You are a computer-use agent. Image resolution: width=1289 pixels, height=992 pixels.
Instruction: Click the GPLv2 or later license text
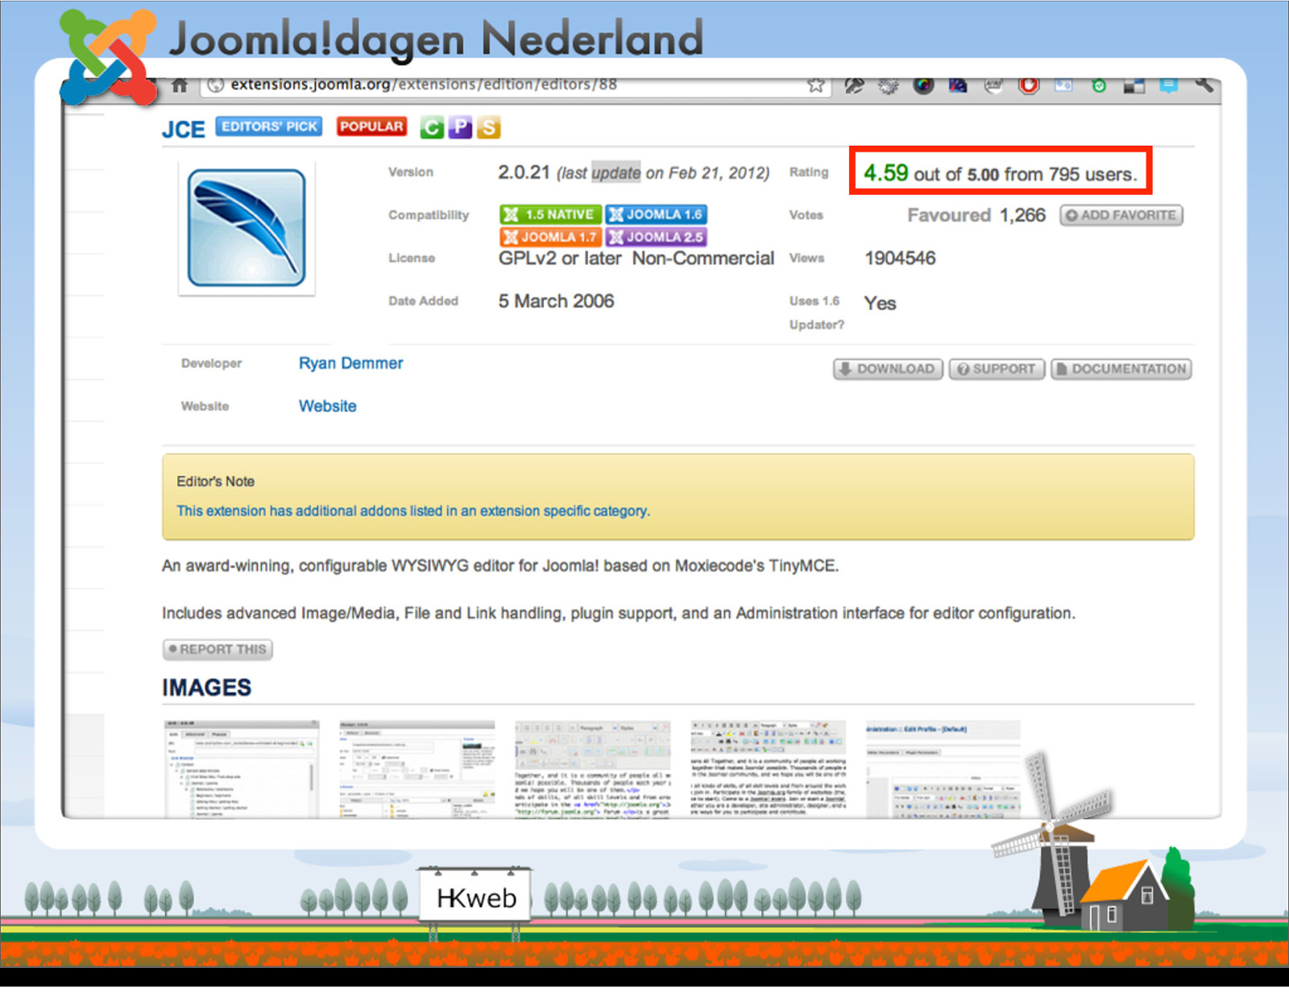(x=560, y=258)
